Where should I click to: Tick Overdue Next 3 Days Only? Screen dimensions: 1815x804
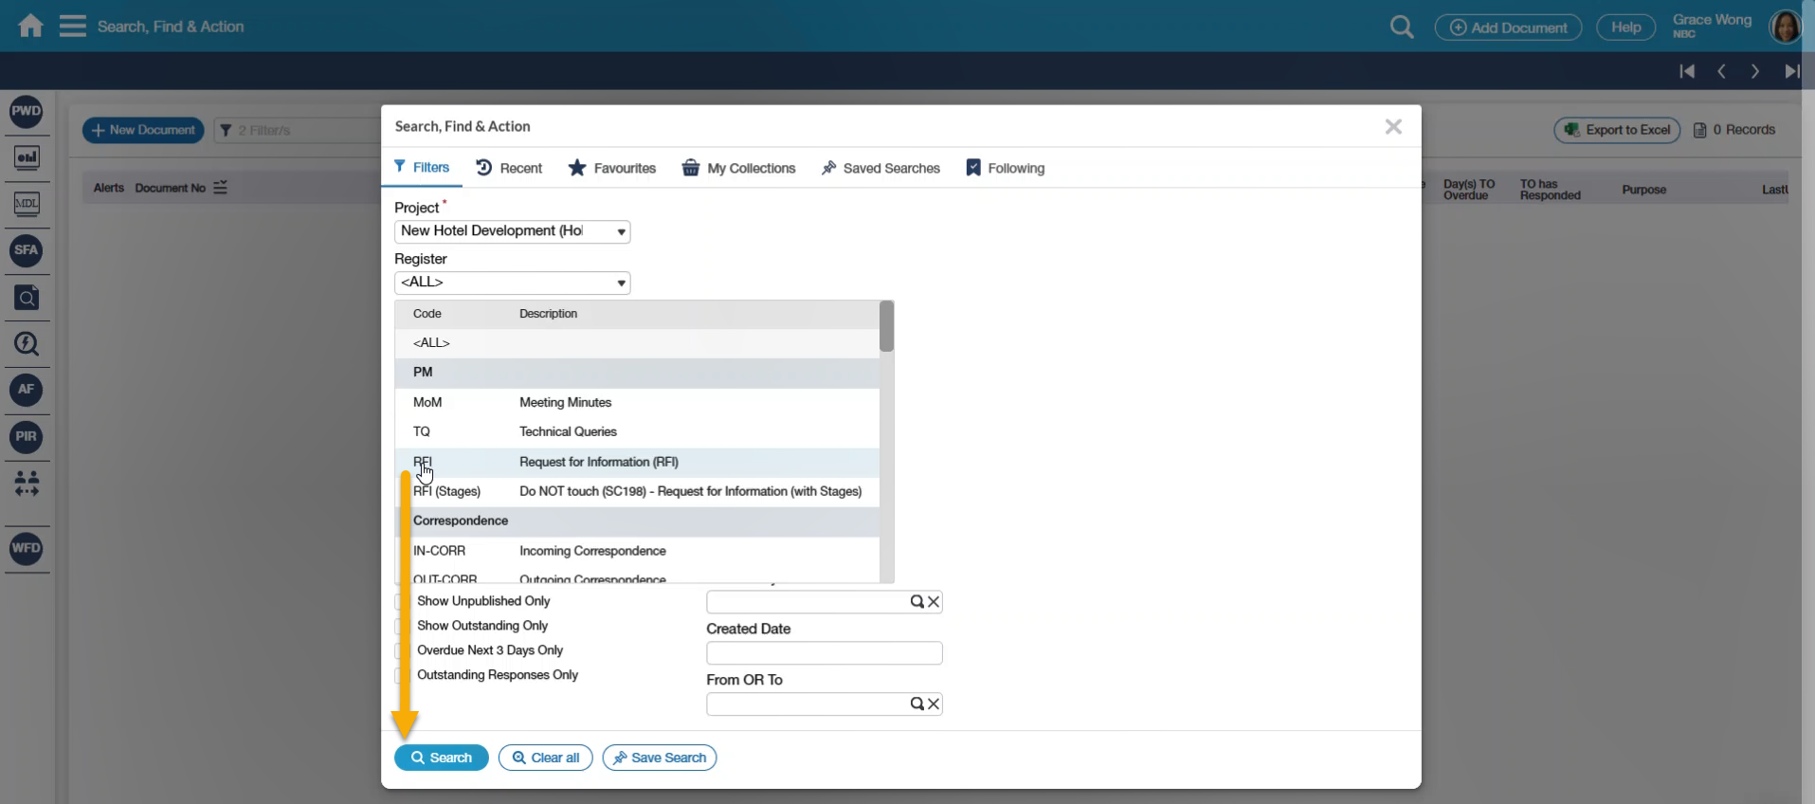tap(400, 650)
